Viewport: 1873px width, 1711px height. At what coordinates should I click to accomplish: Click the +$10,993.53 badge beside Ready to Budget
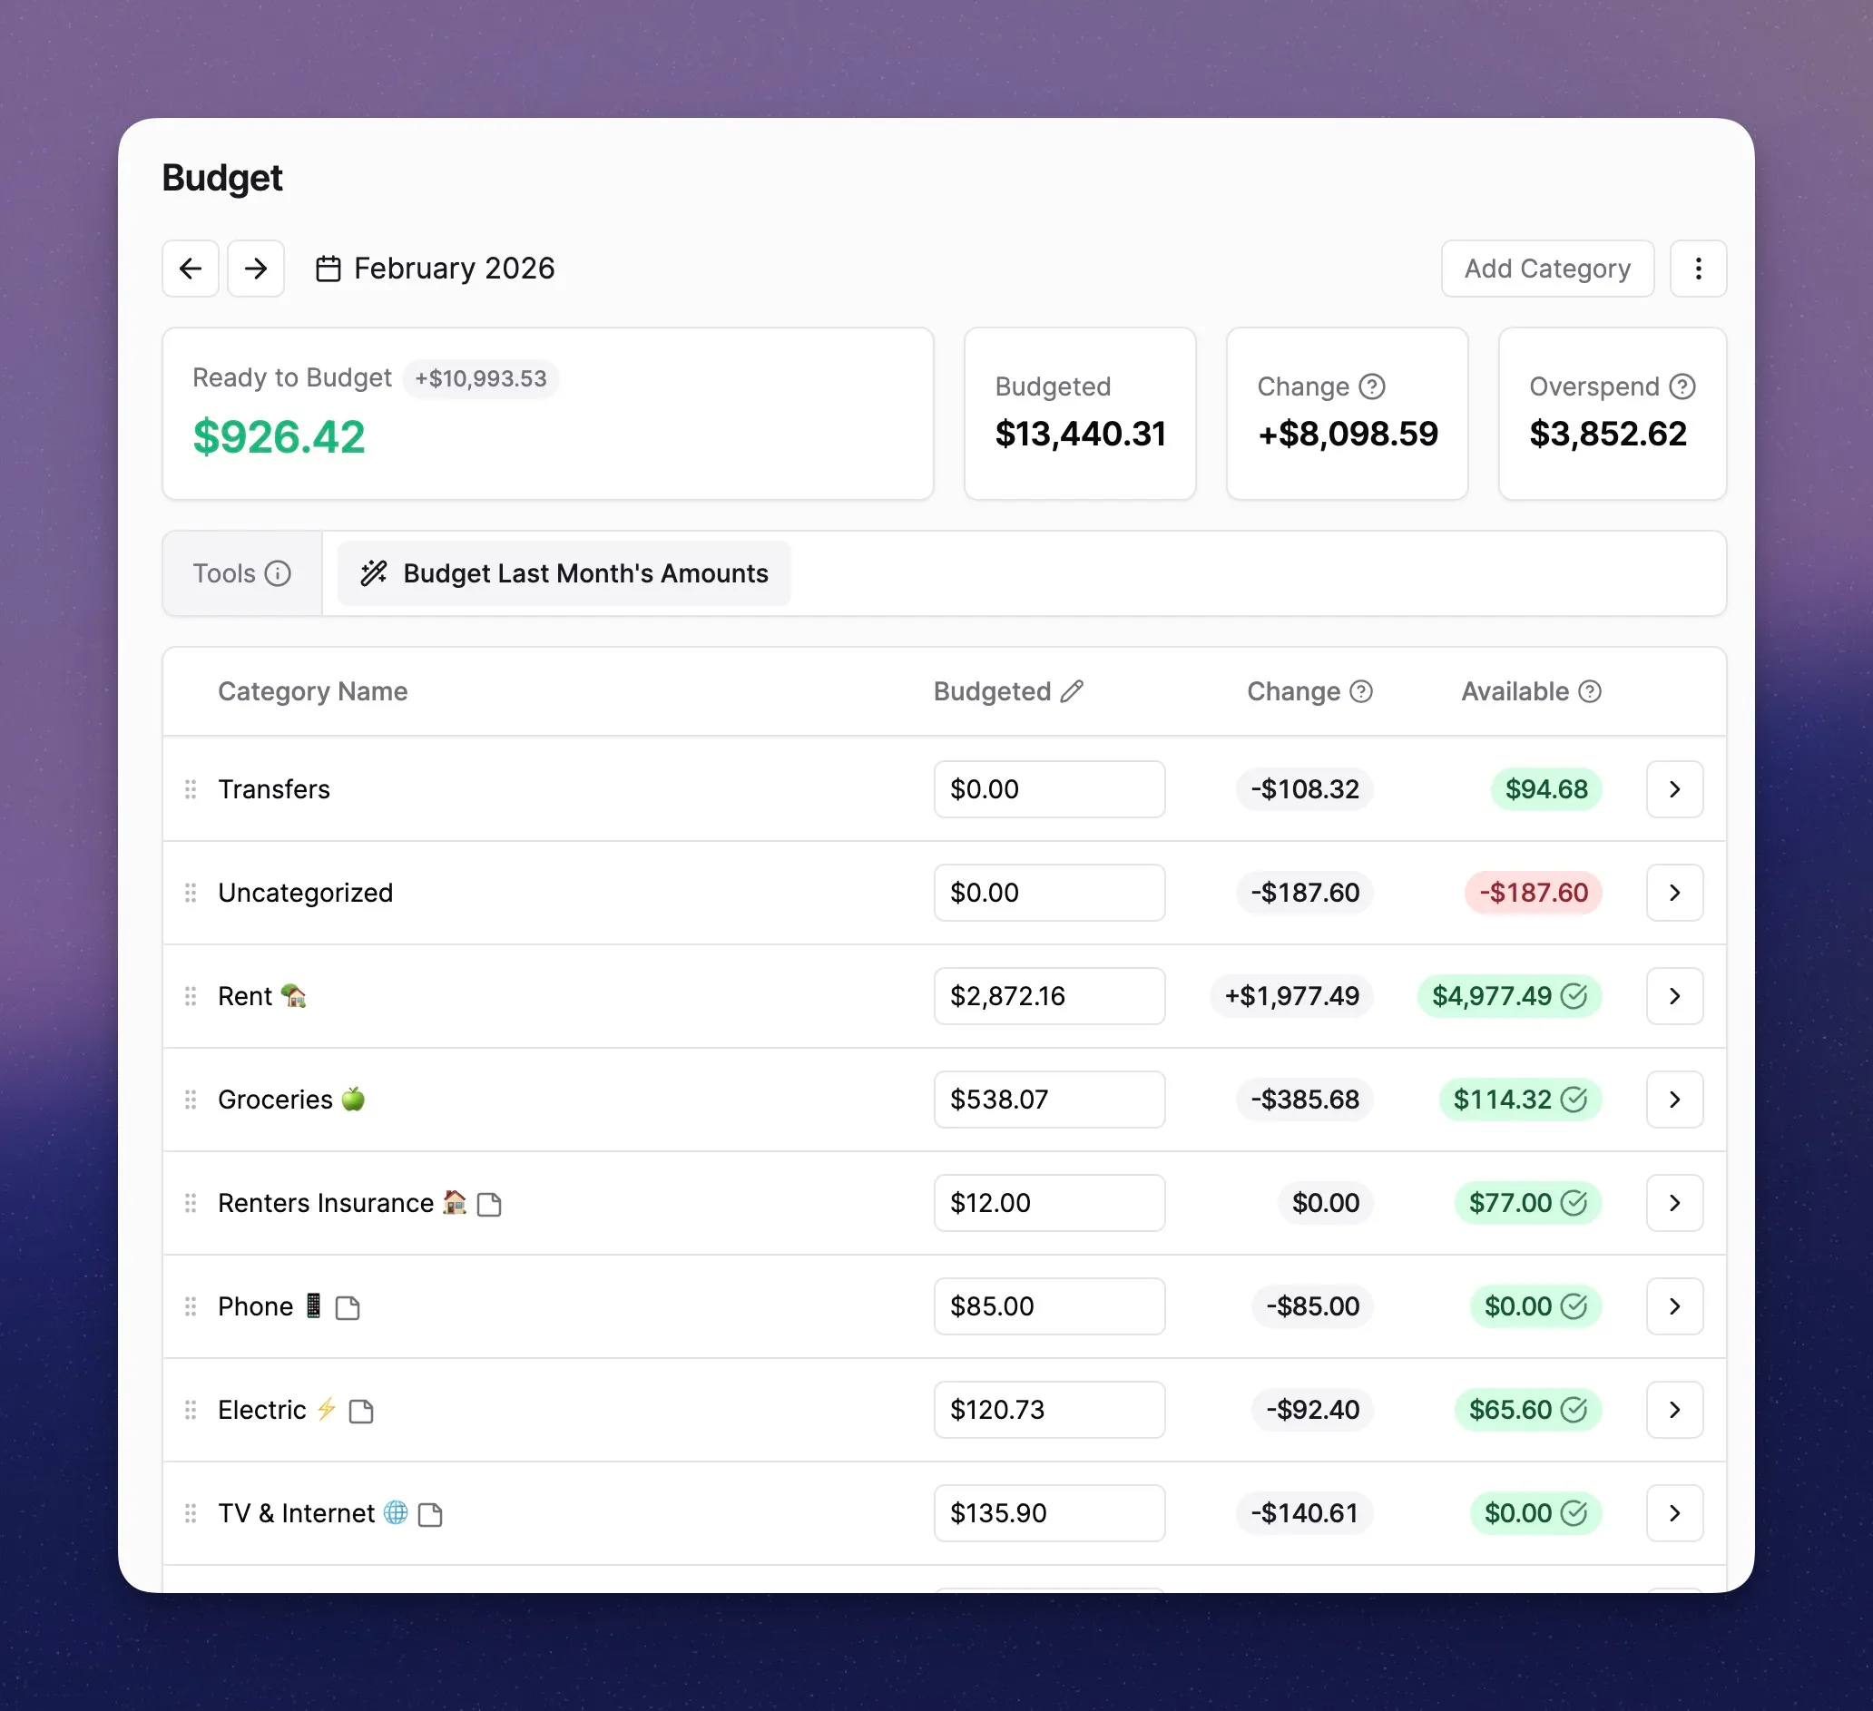pos(480,378)
